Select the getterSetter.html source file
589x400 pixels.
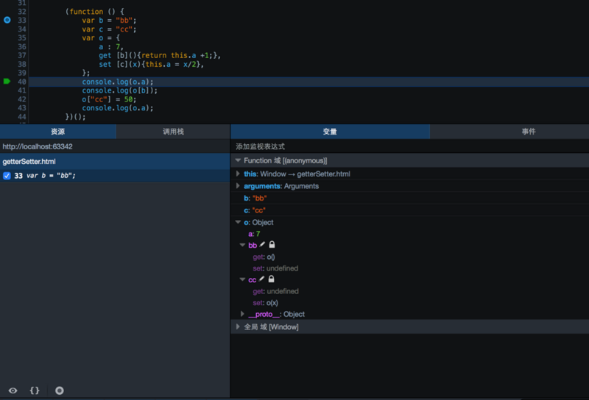(29, 161)
